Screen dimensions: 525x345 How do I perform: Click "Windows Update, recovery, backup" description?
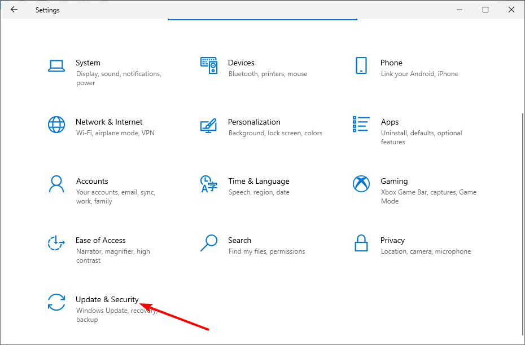pyautogui.click(x=116, y=315)
